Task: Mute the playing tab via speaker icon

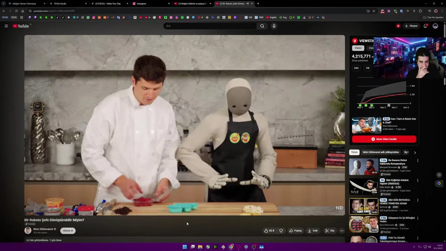Action: 247,3
